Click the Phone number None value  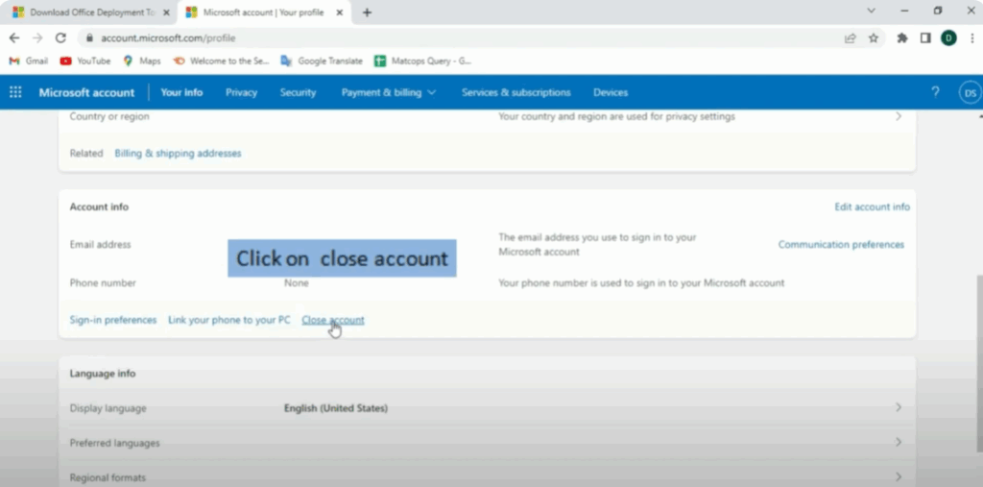[x=296, y=283]
